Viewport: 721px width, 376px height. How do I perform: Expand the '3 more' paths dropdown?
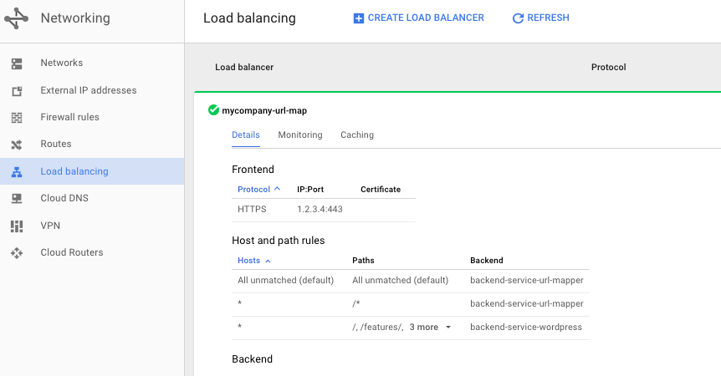click(x=430, y=328)
